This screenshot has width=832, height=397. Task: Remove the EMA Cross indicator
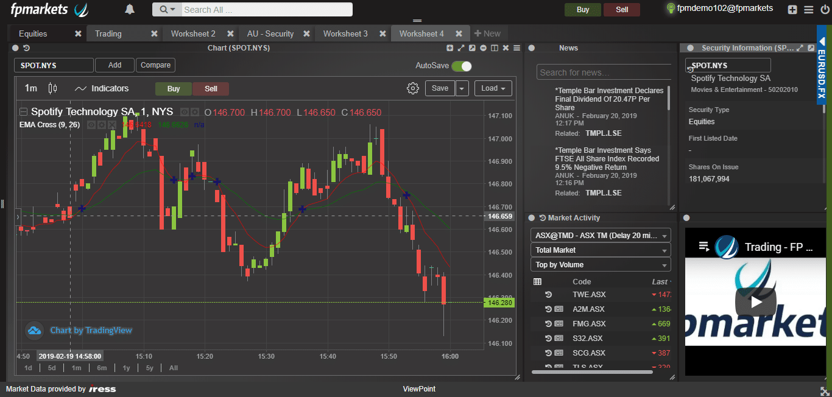(111, 125)
